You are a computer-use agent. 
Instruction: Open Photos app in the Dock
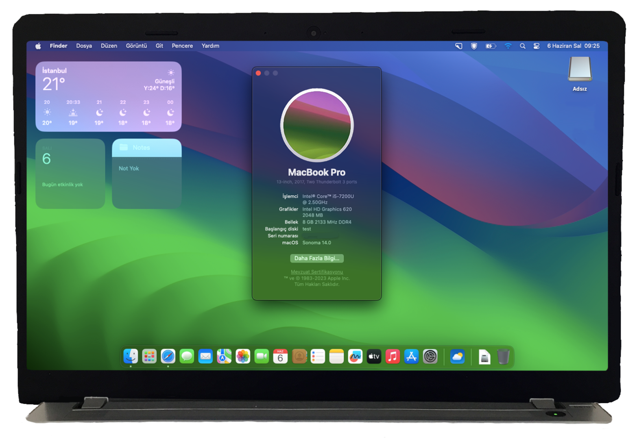coord(243,356)
